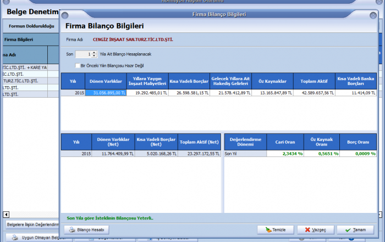The height and width of the screenshot is (242, 385).
Task: Click the Firma Bilgileri section header
Action: click(x=19, y=40)
